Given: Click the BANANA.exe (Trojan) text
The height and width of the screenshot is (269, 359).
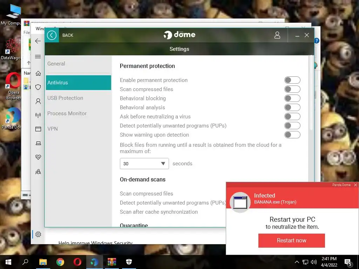Looking at the screenshot, I should pyautogui.click(x=275, y=202).
